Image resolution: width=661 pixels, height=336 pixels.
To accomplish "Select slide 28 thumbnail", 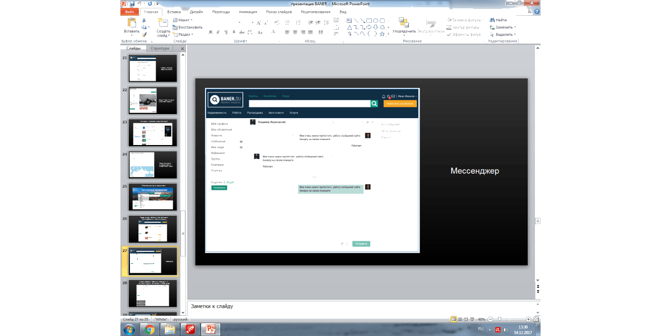I will pyautogui.click(x=153, y=293).
